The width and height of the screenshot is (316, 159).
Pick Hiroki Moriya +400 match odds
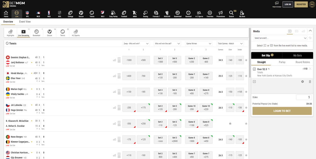tap(129, 76)
